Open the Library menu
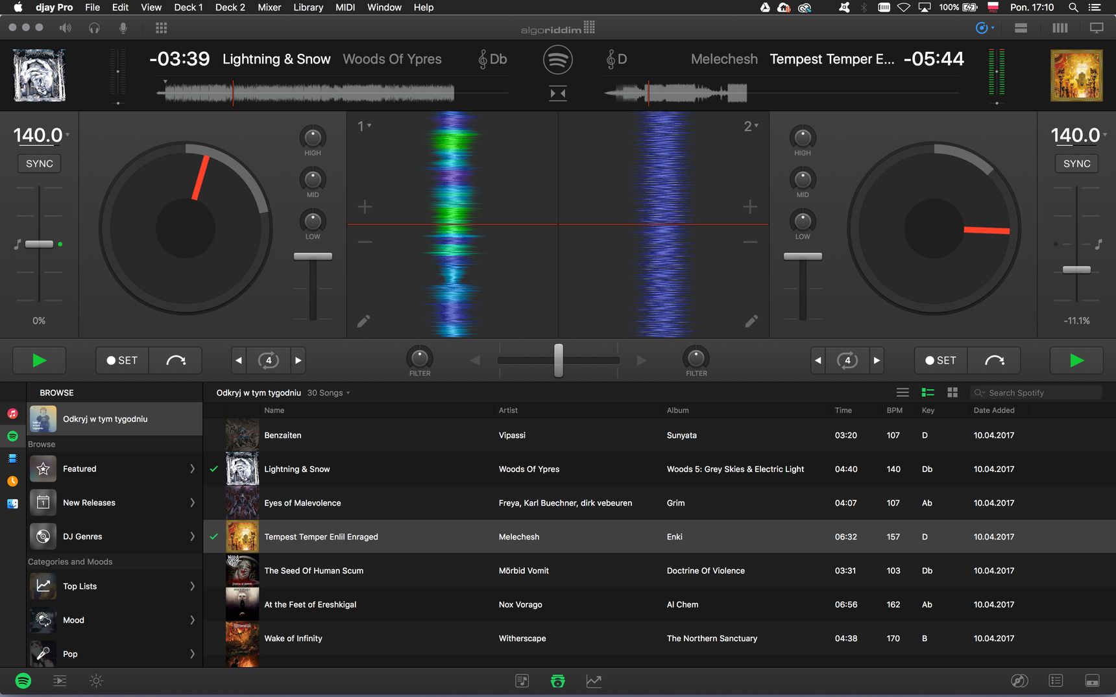1116x697 pixels. click(308, 7)
